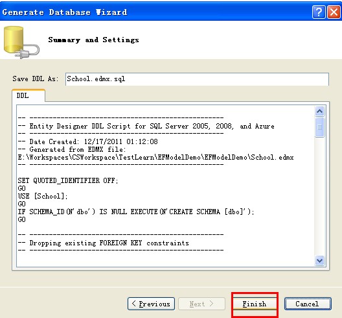
Task: Click the 'Summary and Settings' heading
Action: coord(93,40)
